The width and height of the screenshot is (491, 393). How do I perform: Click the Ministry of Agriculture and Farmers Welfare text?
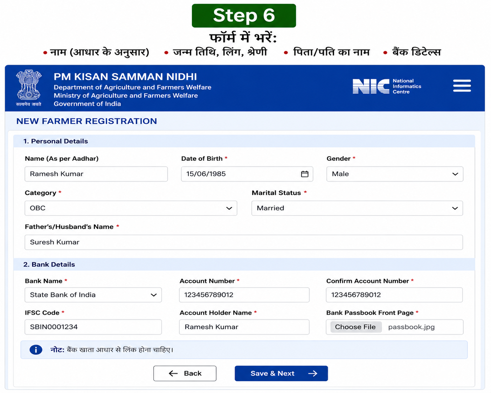pos(126,96)
